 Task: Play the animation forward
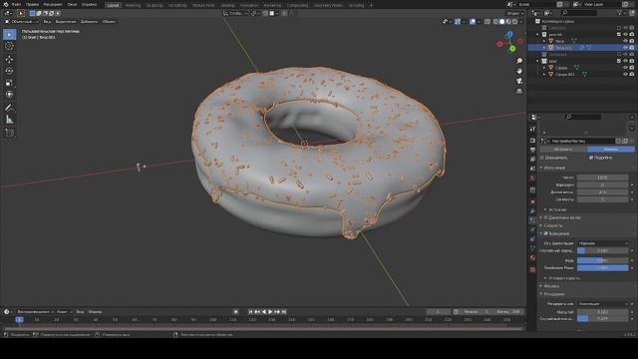(270, 312)
